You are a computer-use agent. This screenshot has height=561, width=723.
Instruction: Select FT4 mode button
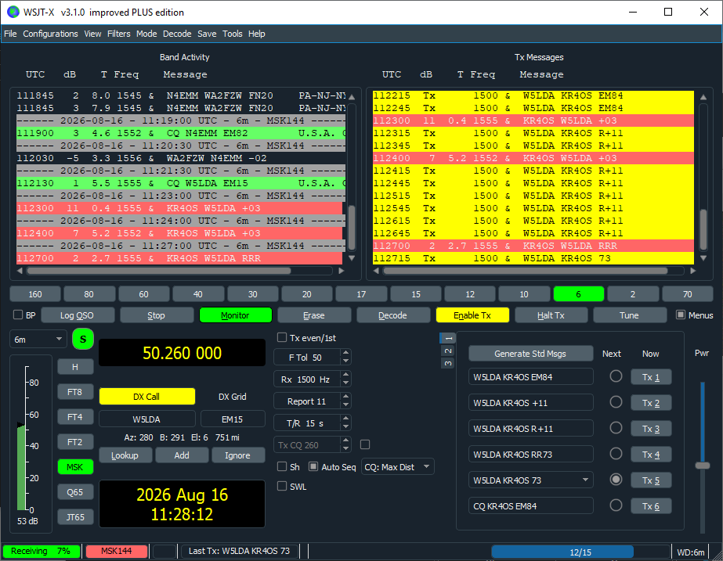pyautogui.click(x=75, y=417)
